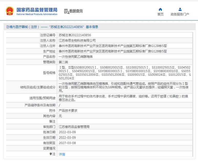The width and height of the screenshot is (198, 161).
Task: Click 国家药品监督管理局 site title
Action: [37, 10]
